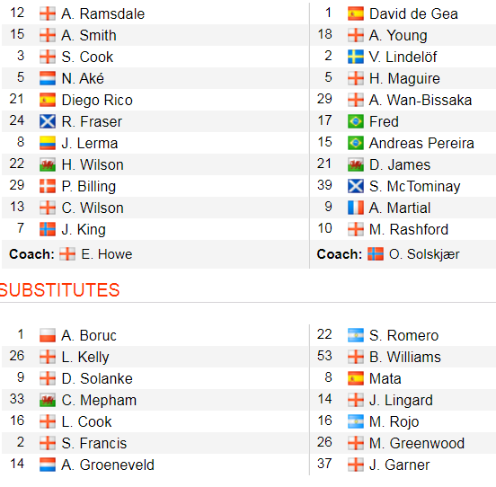Viewport: 496px width, 487px height.
Task: Open coach E. Howe's profile
Action: pos(107,254)
